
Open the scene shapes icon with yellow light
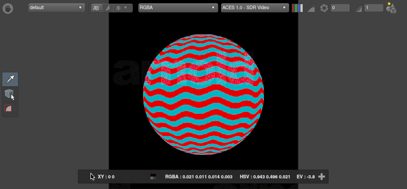pyautogui.click(x=391, y=8)
